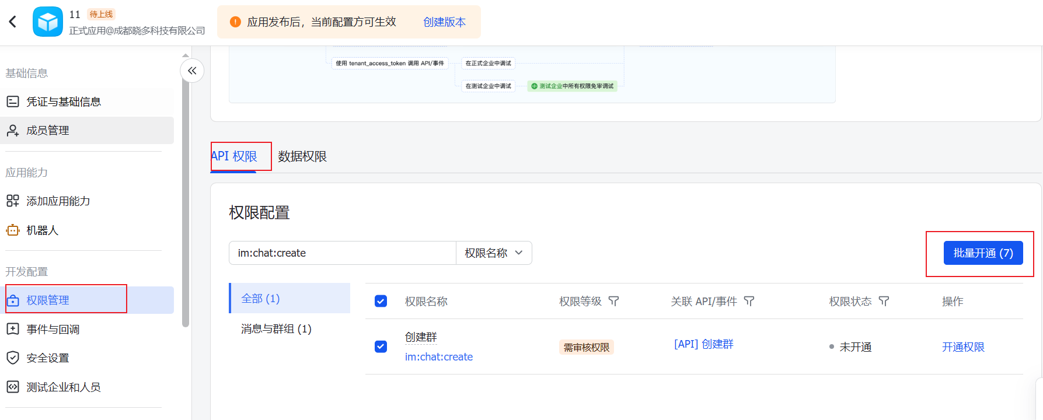Click the im:chat:create permission link
The width and height of the screenshot is (1043, 420).
pos(439,357)
